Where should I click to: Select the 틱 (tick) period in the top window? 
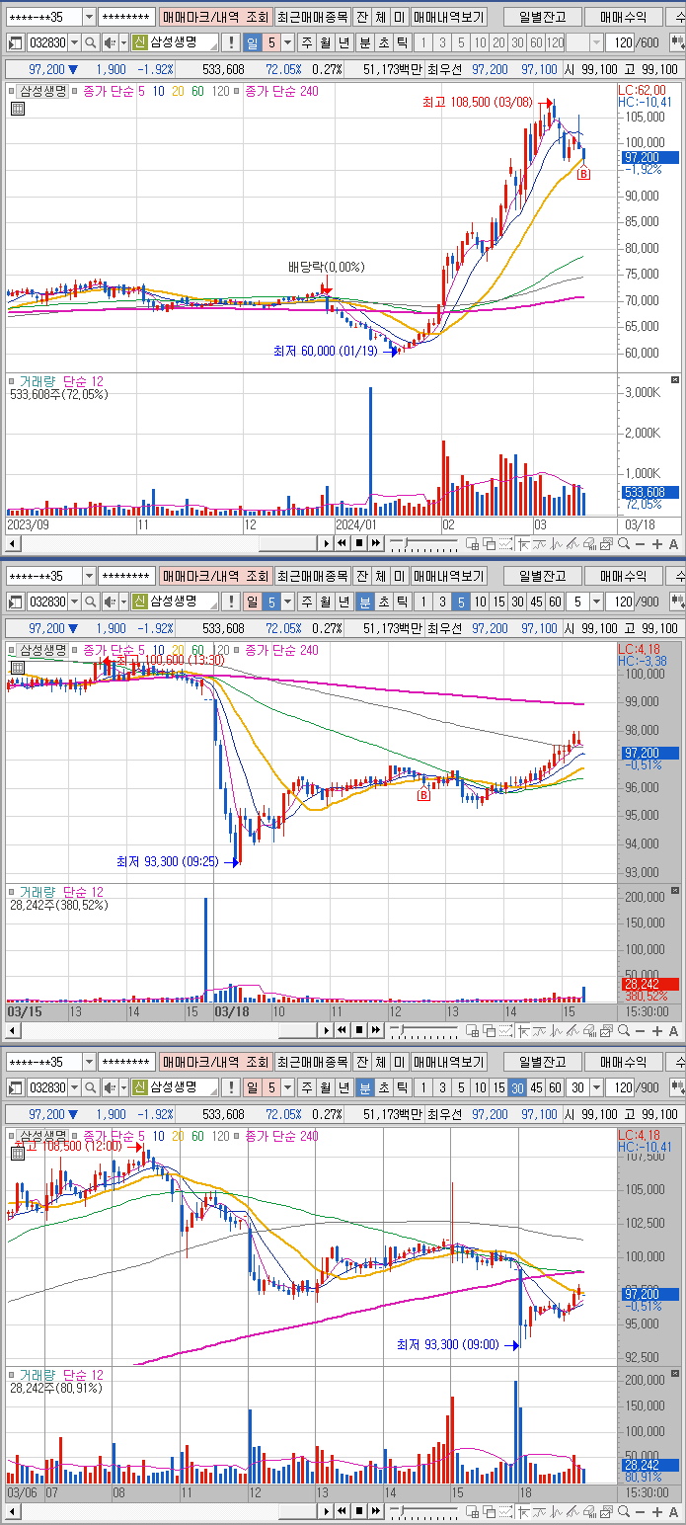(x=402, y=42)
